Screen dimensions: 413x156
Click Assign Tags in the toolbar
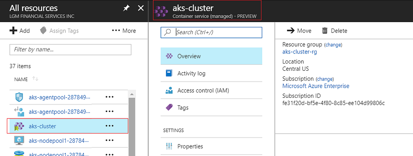pos(59,31)
